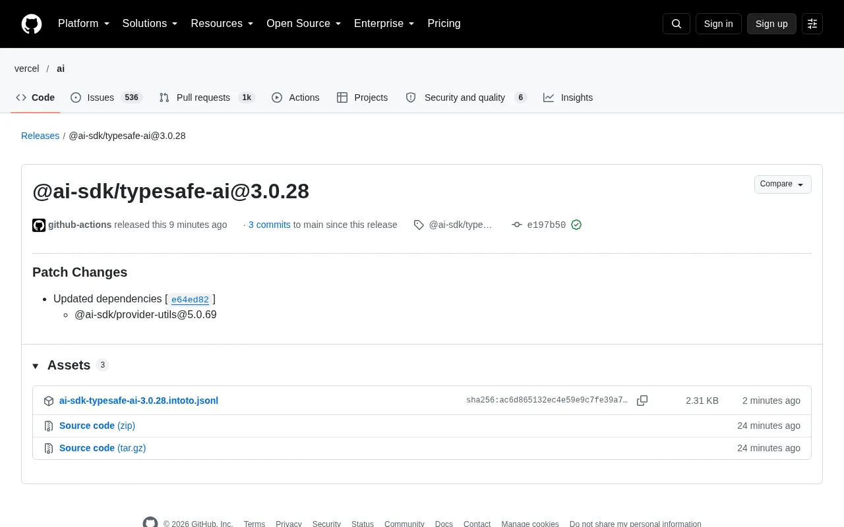844x527 pixels.
Task: Go back to Releases breadcrumb
Action: [40, 136]
